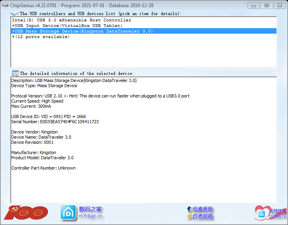288x225 pixels.
Task: Minimize the ChipGenius window
Action: point(253,6)
